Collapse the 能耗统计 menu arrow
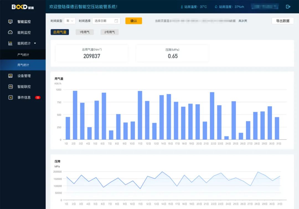Screen dimensions: 299x209 click(x=35, y=43)
